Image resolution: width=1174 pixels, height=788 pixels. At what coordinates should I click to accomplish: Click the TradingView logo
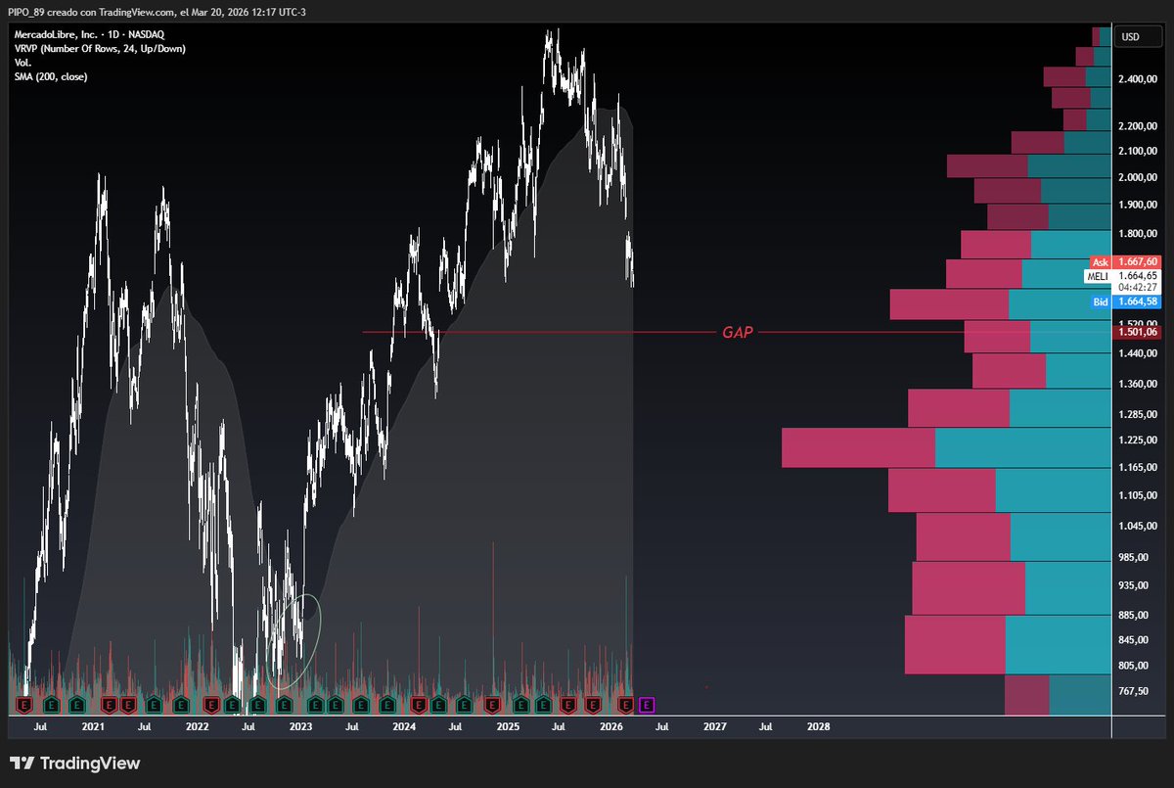point(74,764)
